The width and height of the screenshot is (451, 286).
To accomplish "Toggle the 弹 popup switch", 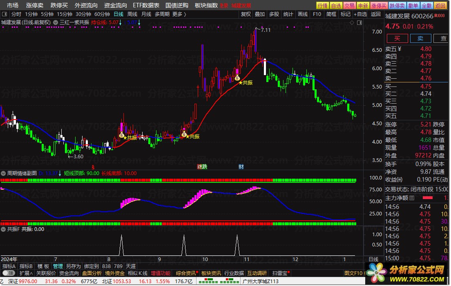I will pos(9,273).
